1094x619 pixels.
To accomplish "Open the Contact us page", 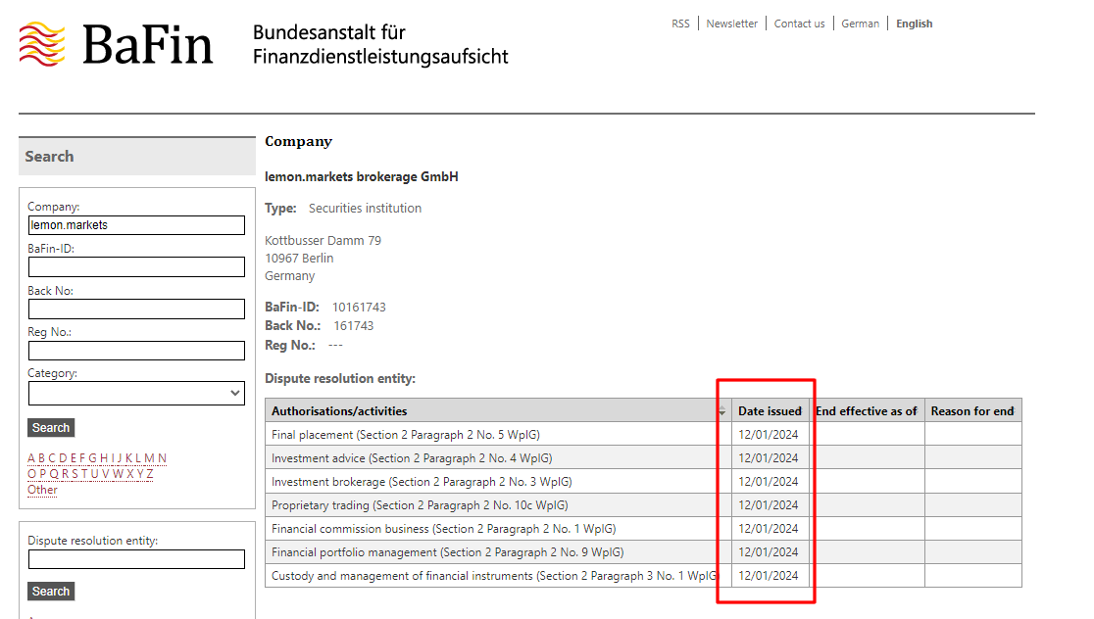I will 799,23.
